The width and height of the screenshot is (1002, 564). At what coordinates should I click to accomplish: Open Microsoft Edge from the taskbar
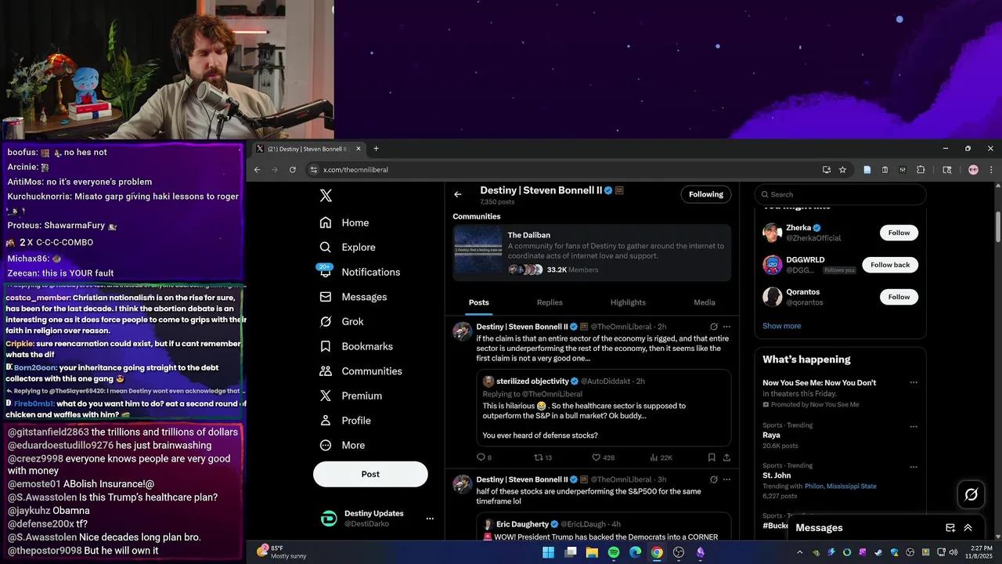tap(636, 552)
